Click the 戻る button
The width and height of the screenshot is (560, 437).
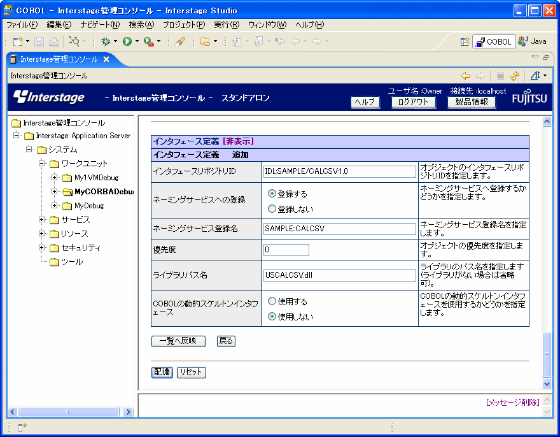pyautogui.click(x=226, y=341)
